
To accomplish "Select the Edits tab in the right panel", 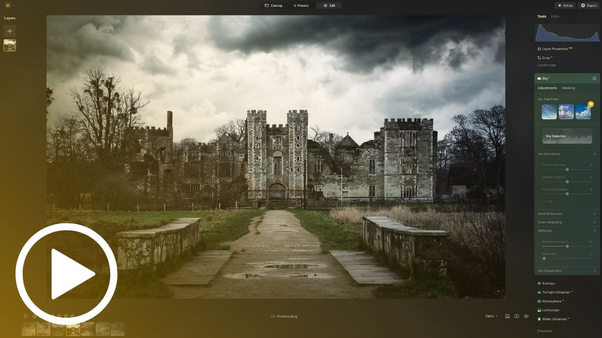I will click(555, 16).
